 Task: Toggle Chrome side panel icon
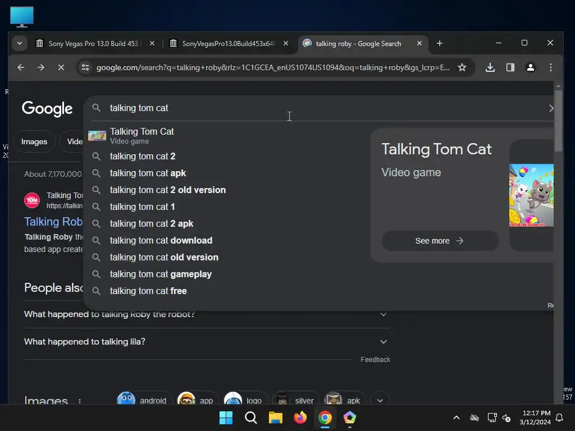[510, 67]
